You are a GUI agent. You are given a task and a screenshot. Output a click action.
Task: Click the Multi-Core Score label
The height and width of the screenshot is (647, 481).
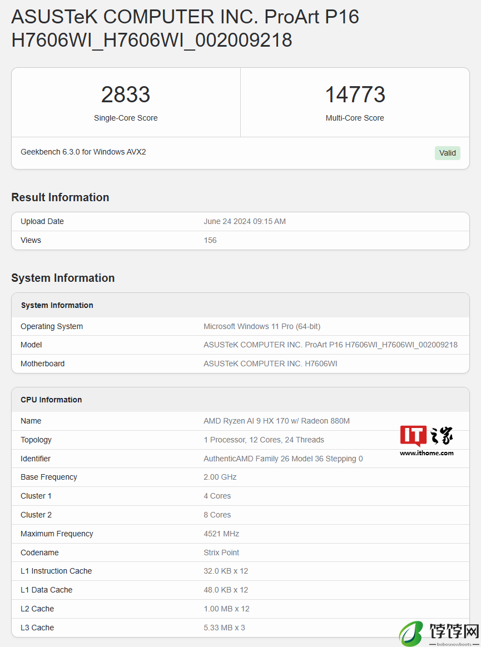355,118
